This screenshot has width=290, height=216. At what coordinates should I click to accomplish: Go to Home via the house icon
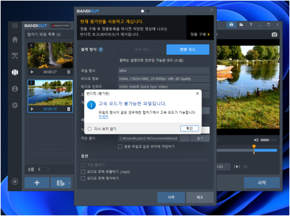pos(15,39)
